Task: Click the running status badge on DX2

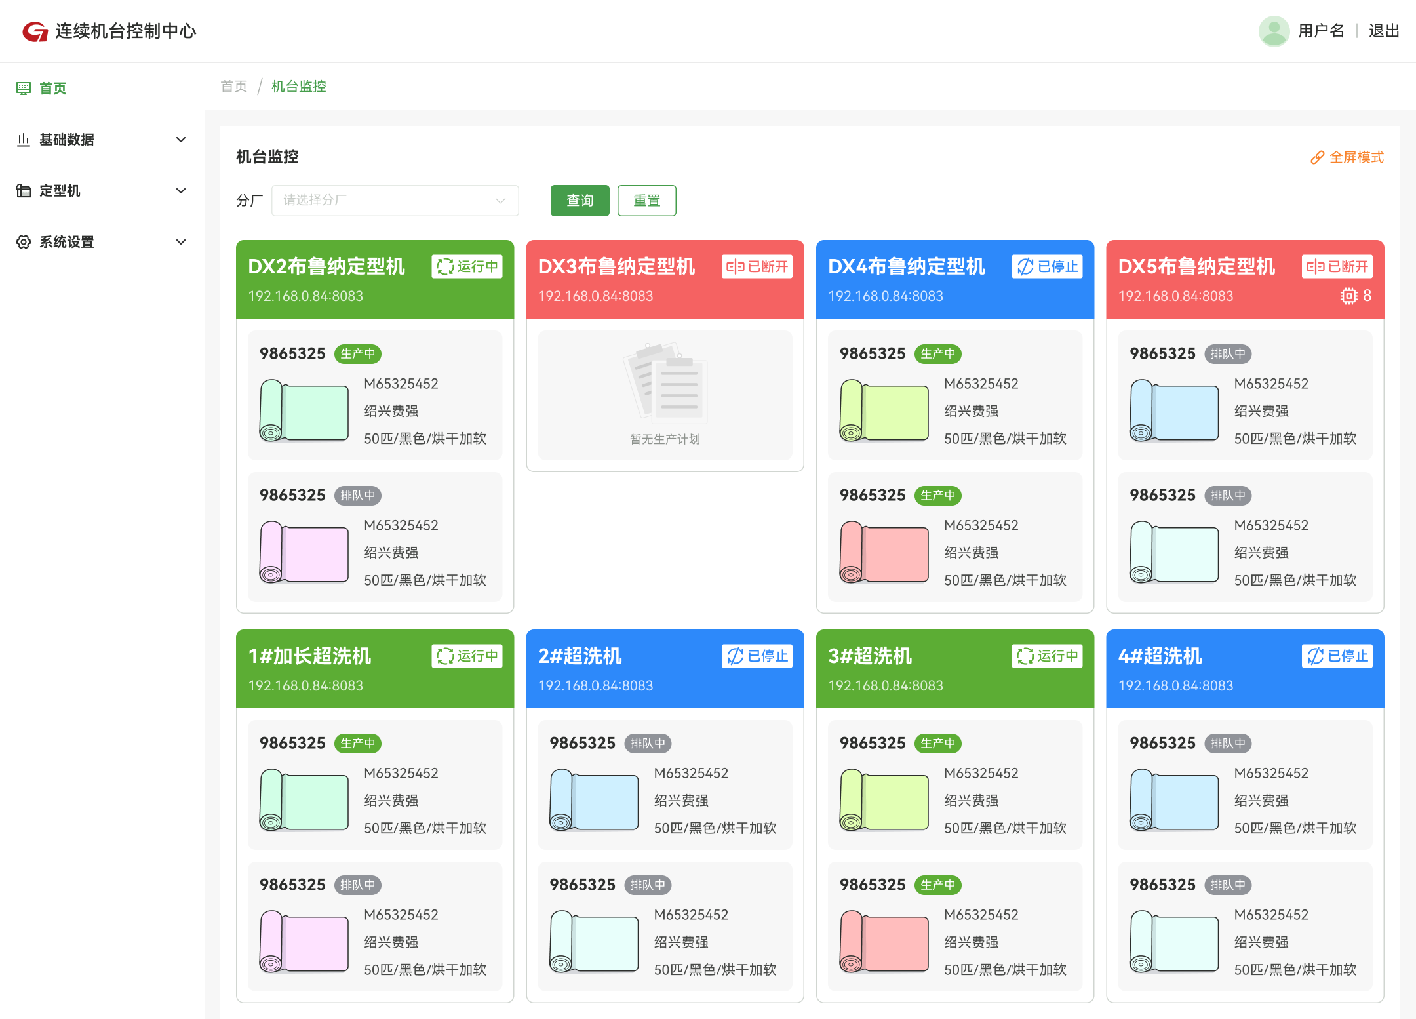Action: pyautogui.click(x=467, y=266)
